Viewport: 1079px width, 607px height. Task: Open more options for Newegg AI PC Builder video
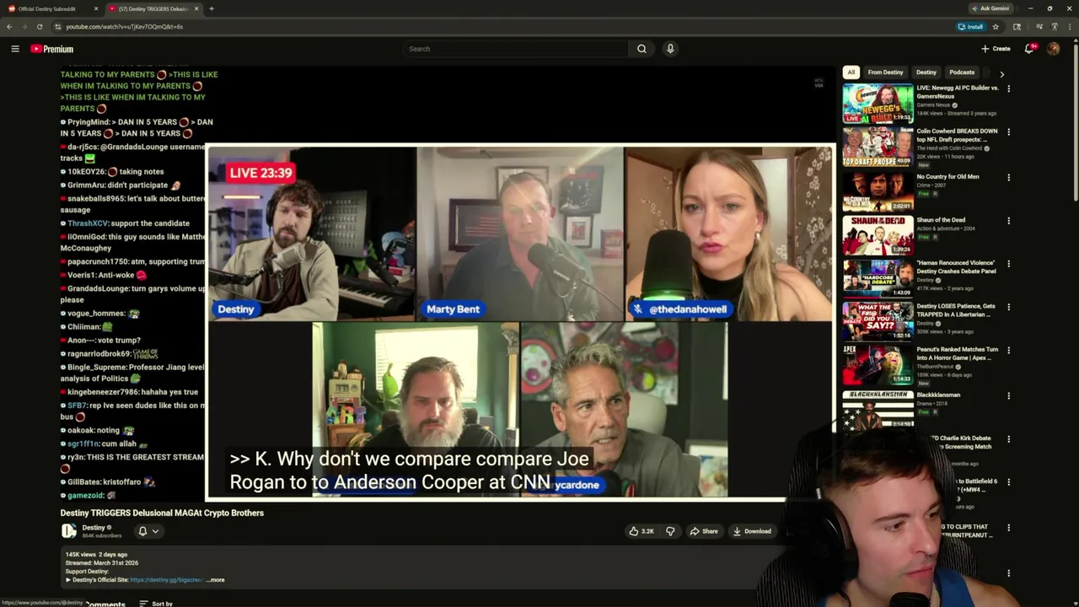(x=1008, y=89)
